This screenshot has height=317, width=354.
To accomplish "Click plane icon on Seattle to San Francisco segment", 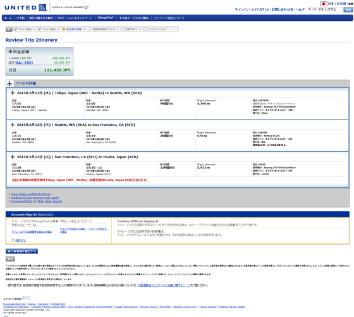I will click(x=13, y=125).
